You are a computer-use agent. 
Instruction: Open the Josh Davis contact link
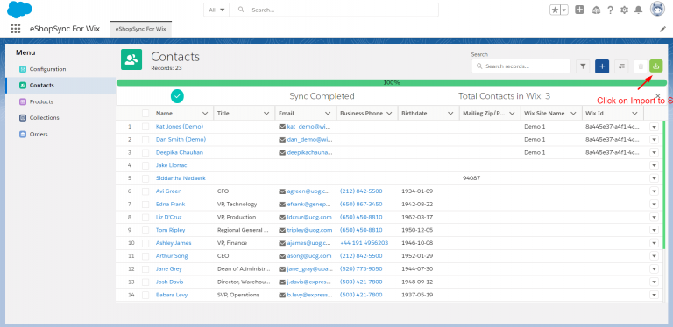coord(169,282)
